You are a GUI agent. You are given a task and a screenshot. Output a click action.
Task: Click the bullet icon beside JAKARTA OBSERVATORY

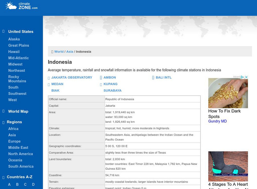click(49, 77)
